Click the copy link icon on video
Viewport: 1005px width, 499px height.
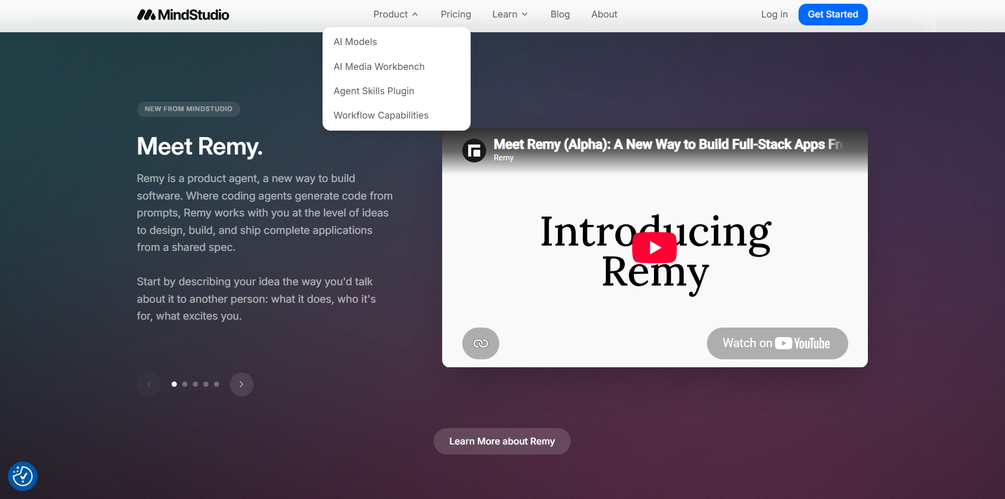(481, 343)
